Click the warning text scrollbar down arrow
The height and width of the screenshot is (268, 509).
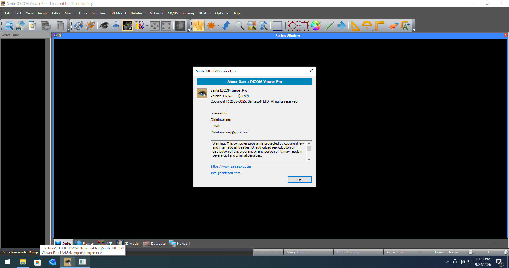[x=309, y=159]
